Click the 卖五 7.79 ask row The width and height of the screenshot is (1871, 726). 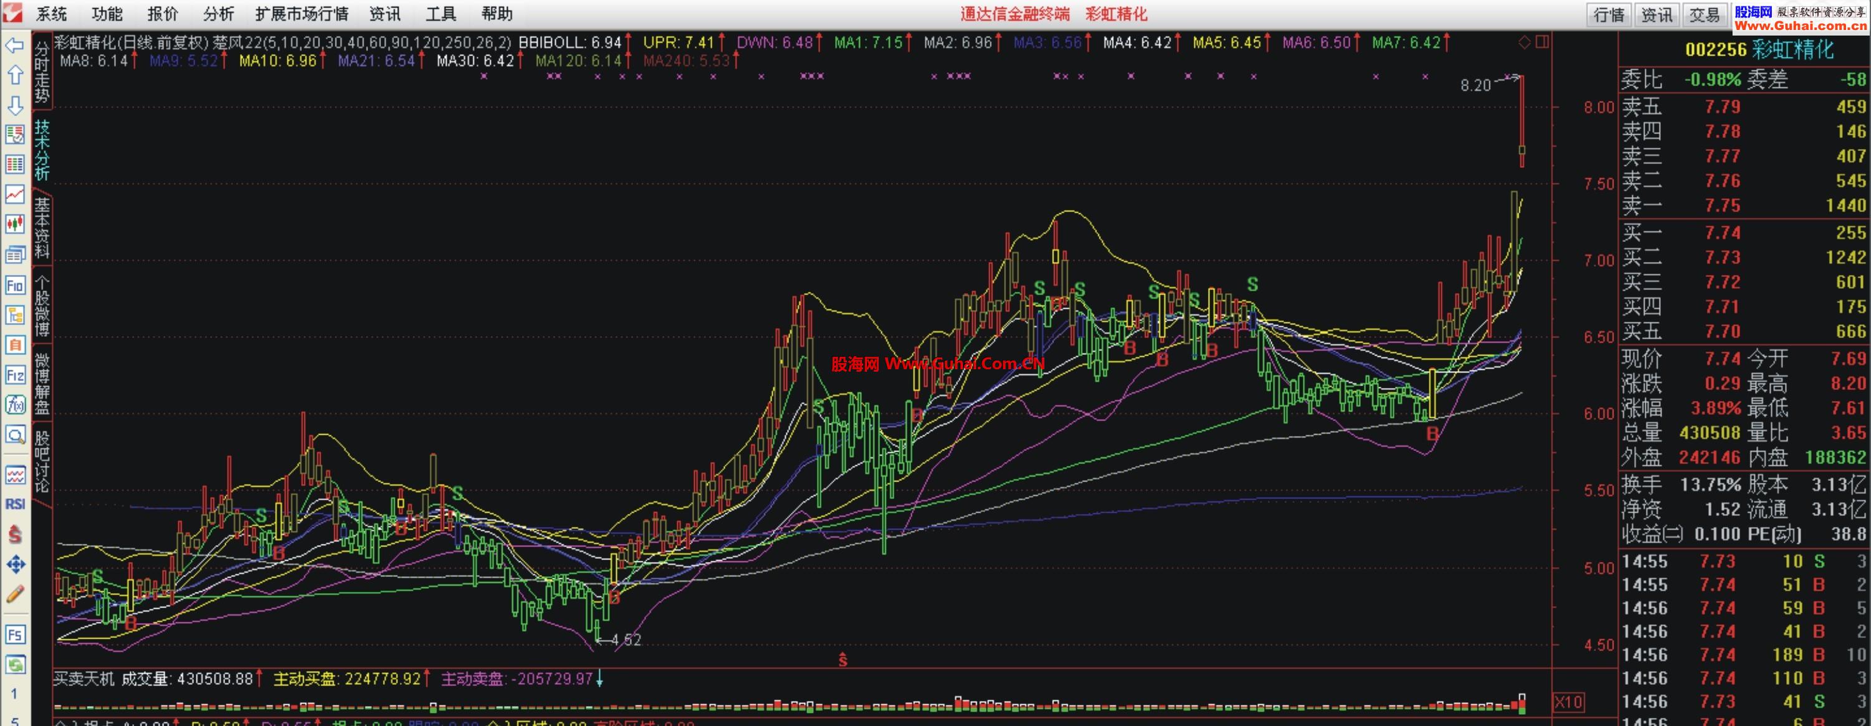tap(1744, 107)
